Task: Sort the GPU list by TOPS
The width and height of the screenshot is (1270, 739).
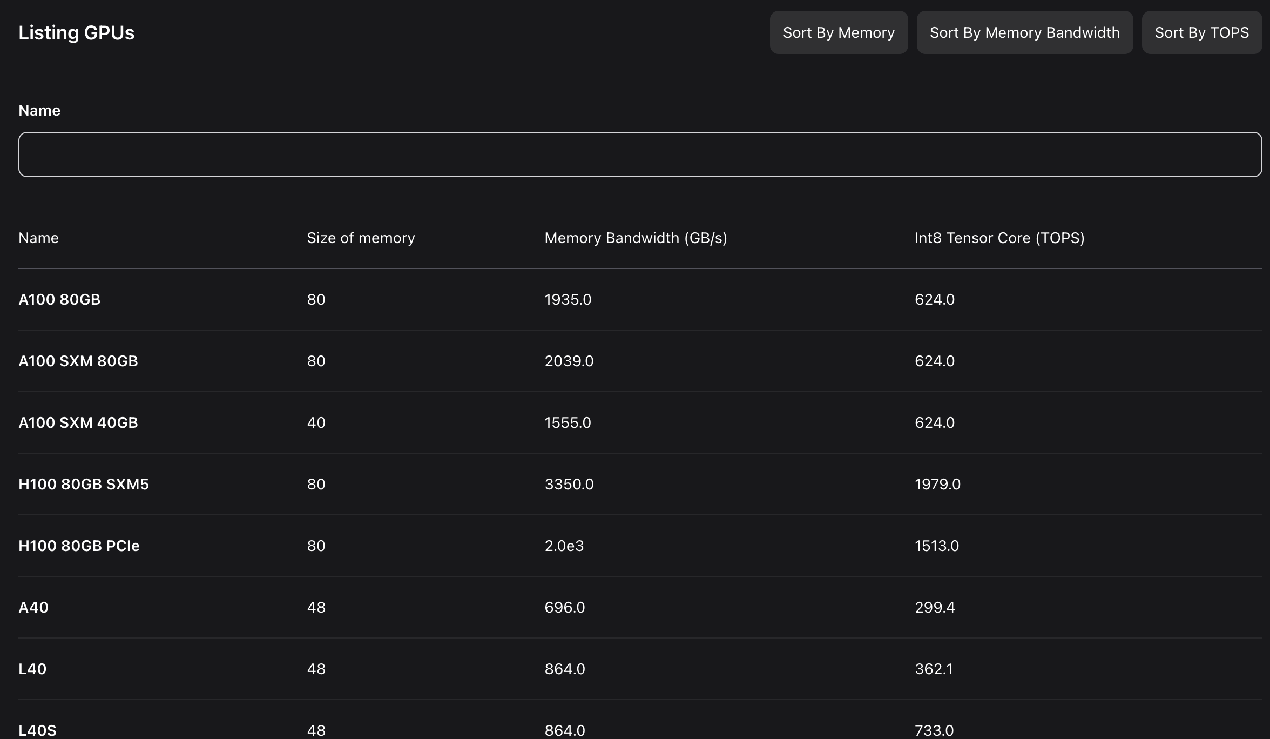Action: 1201,32
